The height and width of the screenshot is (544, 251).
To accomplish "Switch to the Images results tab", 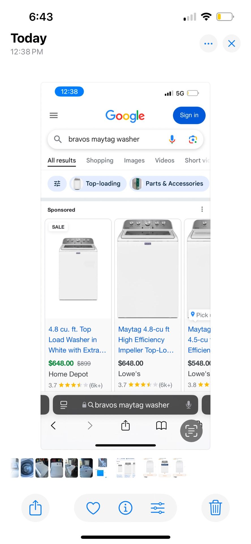I will pos(134,160).
